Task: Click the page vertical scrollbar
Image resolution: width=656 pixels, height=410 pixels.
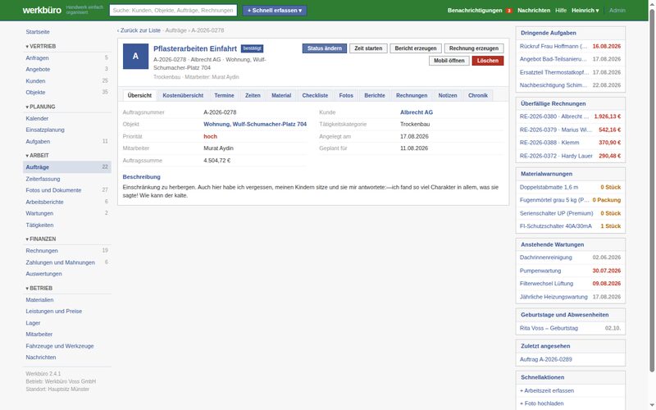Action: click(652, 190)
